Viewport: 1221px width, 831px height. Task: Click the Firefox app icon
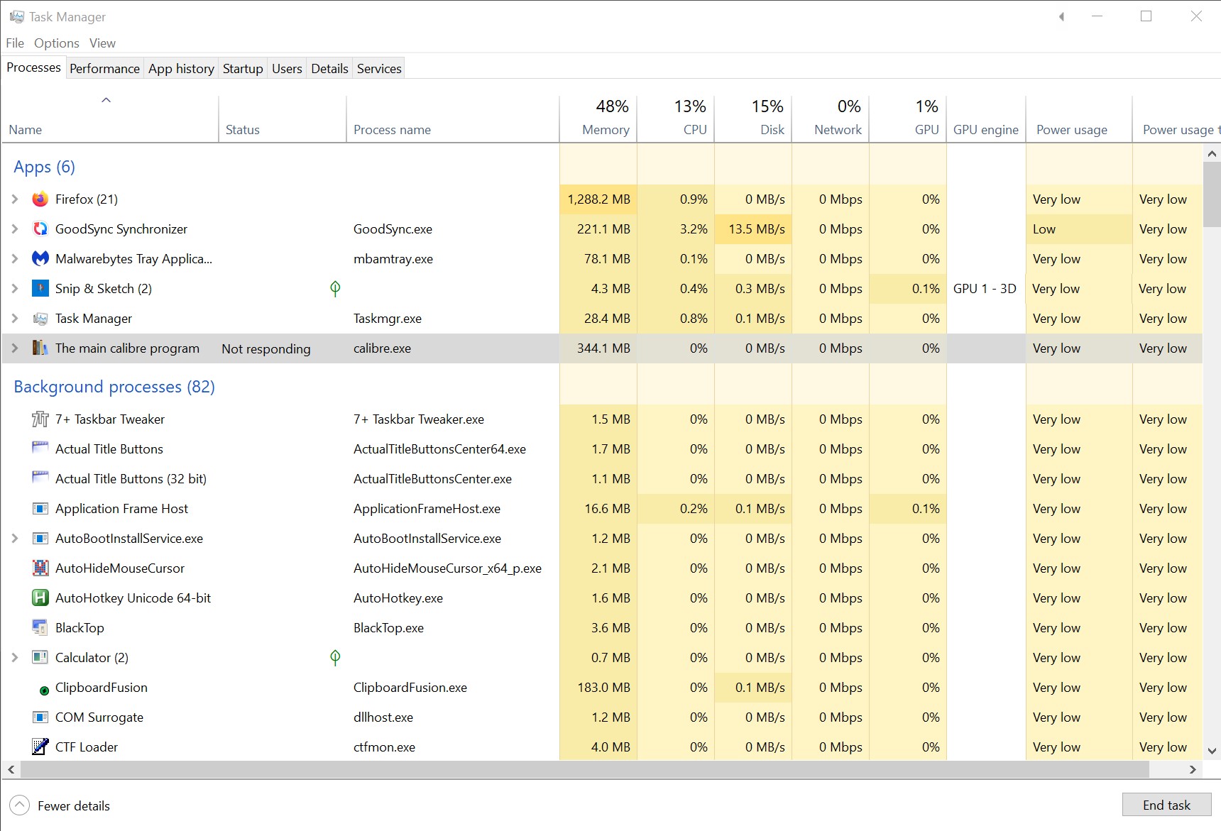40,199
